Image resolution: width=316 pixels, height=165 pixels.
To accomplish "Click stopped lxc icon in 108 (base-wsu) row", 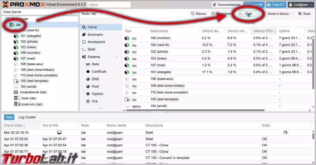I will coord(127,79).
